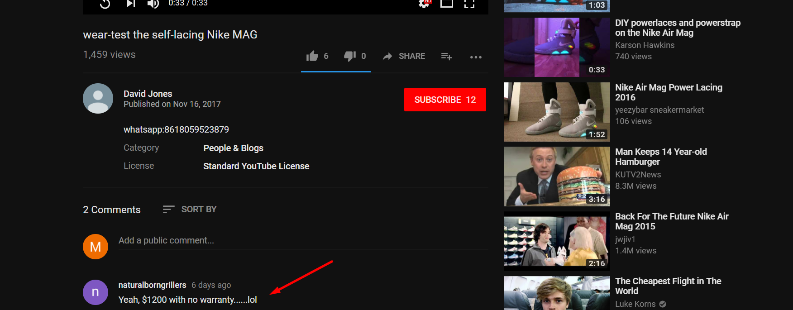Viewport: 793px width, 310px height.
Task: Open 'Nike Air Mag Power Lacing 2016' title
Action: [669, 92]
